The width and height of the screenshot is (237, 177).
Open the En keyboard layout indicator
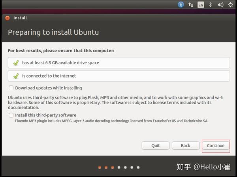[201, 5]
